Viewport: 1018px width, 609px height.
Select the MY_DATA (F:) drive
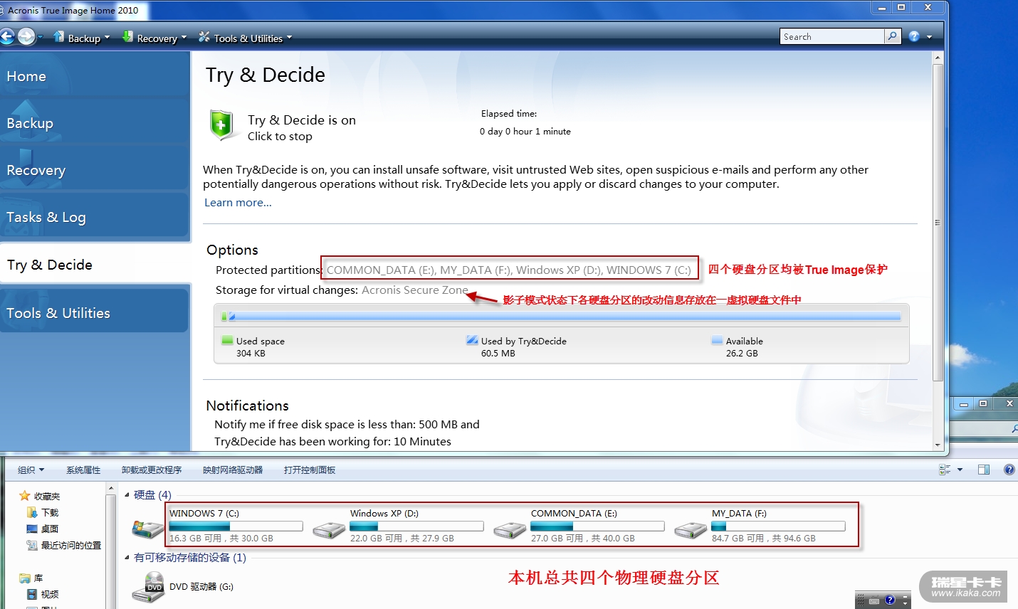tap(760, 526)
